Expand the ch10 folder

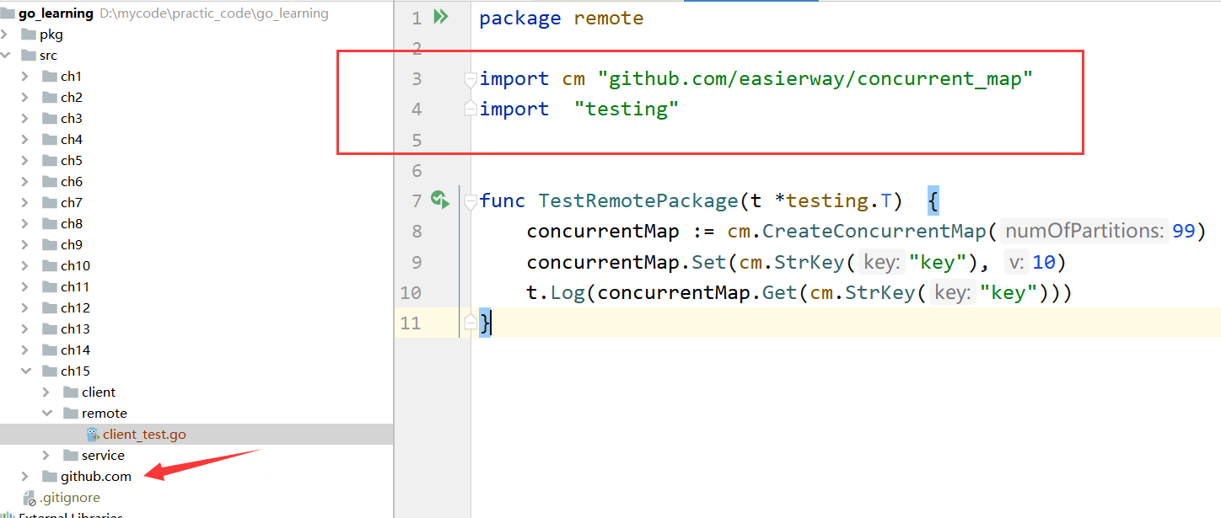tap(25, 266)
